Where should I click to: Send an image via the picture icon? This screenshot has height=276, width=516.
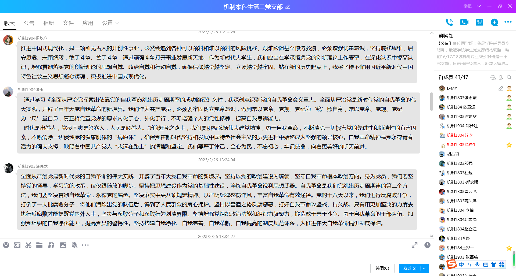coord(63,245)
